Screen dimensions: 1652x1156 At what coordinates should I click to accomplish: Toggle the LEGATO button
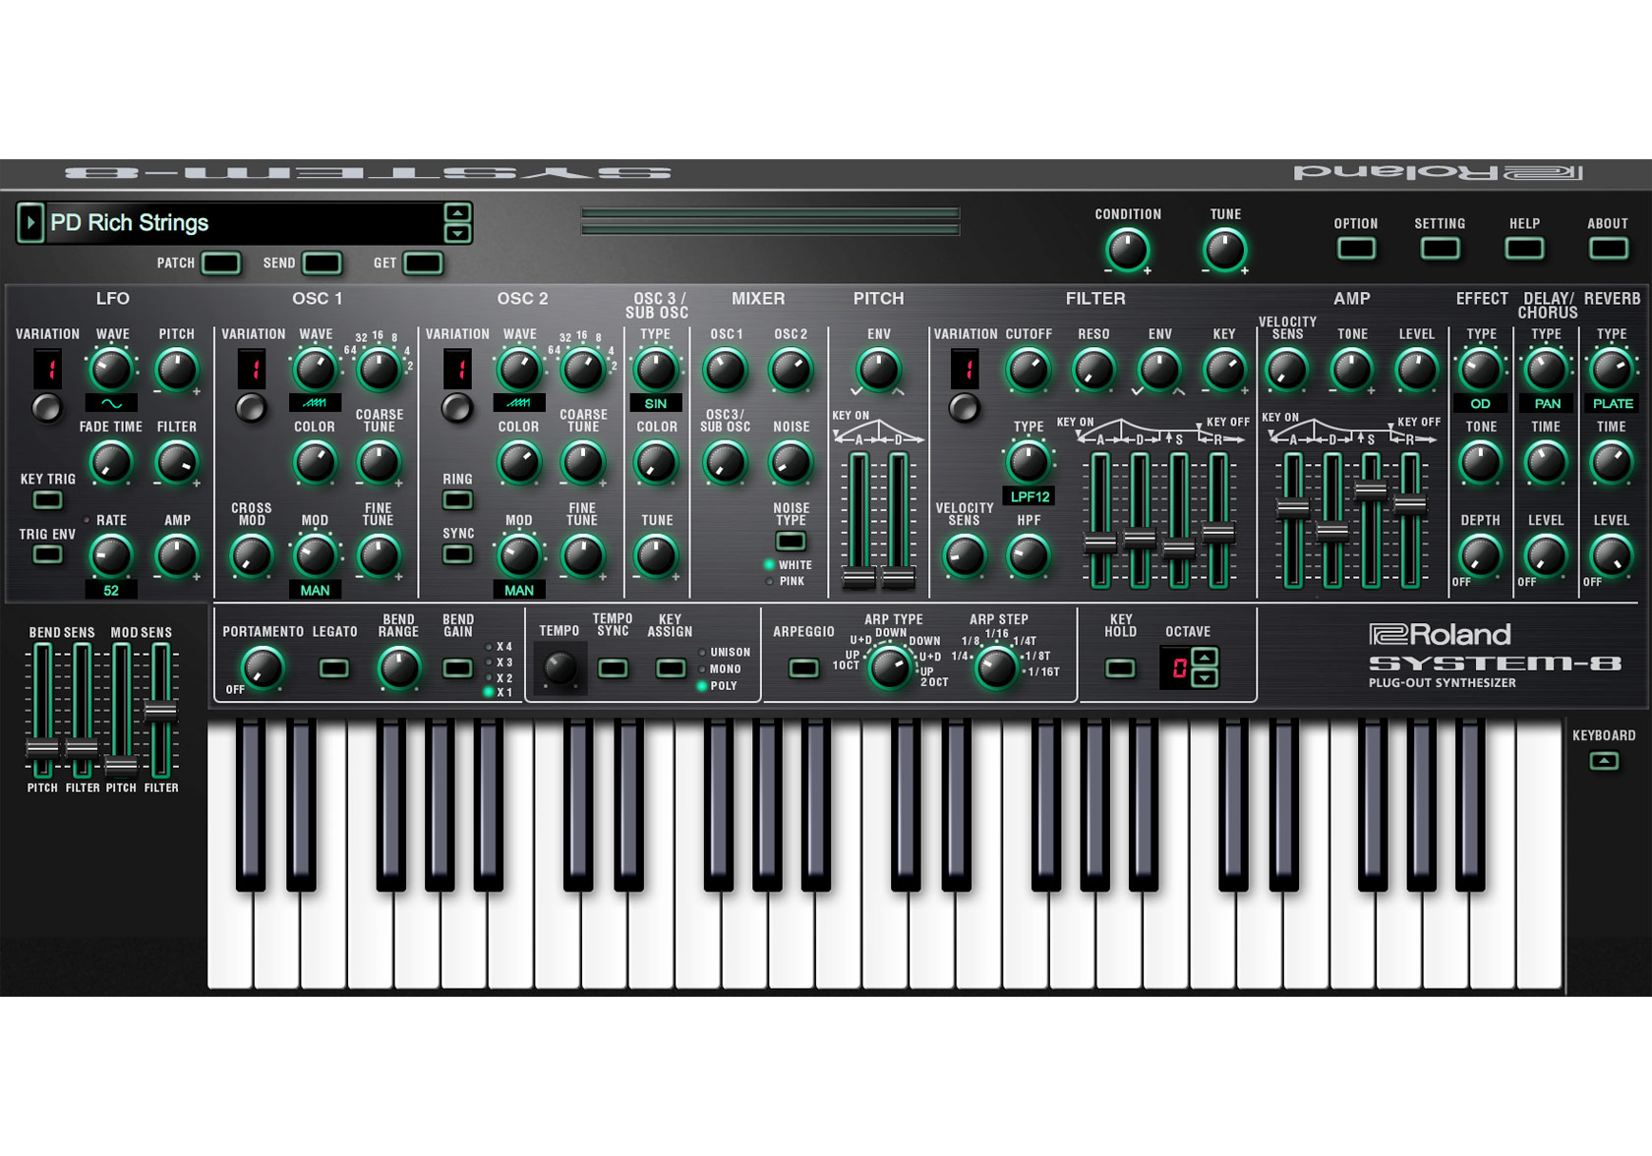[x=334, y=669]
